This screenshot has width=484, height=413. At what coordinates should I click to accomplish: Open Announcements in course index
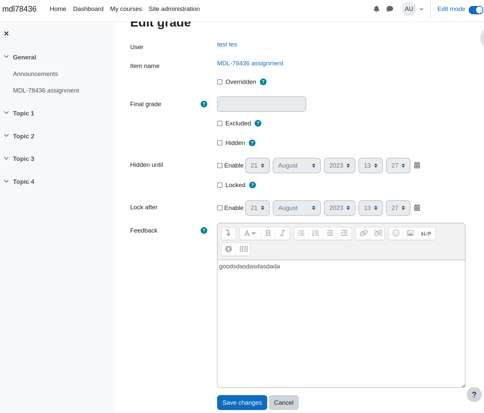36,74
